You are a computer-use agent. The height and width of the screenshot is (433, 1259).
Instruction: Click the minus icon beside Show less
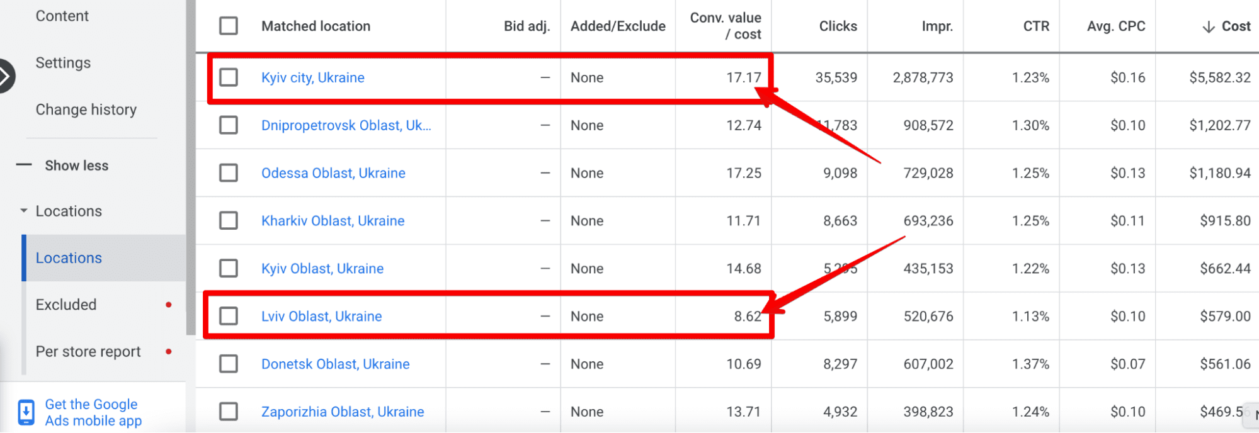pos(24,166)
